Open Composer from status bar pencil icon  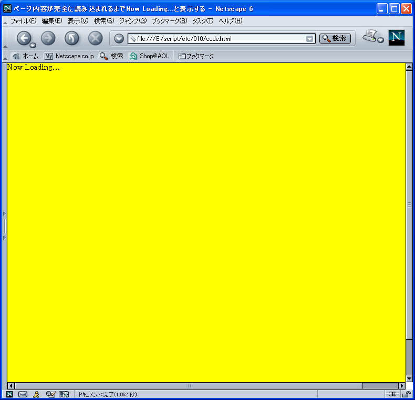tap(51, 394)
